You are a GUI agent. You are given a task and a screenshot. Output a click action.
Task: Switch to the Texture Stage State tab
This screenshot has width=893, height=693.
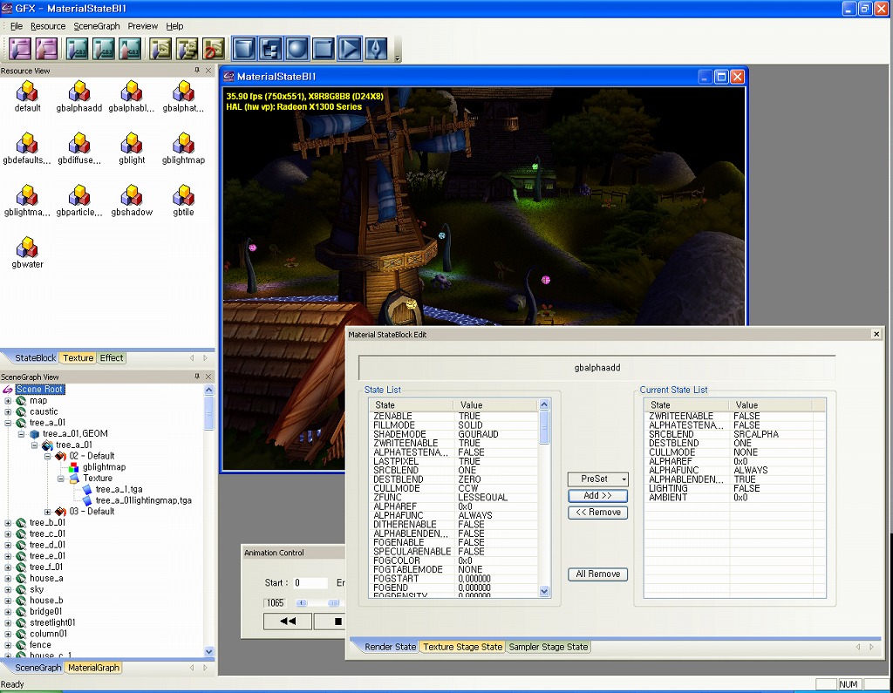pos(462,647)
